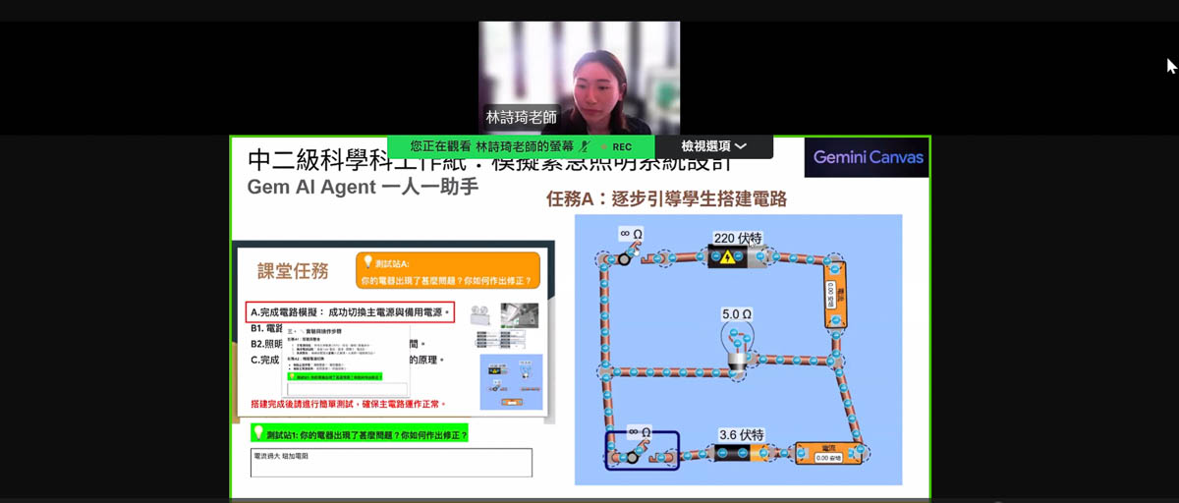Click the green 測試站1 question banner
This screenshot has width=1179, height=503.
tap(359, 433)
